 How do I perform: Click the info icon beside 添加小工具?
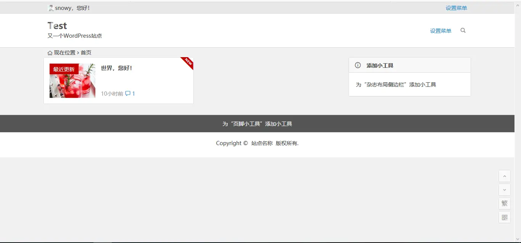point(358,65)
